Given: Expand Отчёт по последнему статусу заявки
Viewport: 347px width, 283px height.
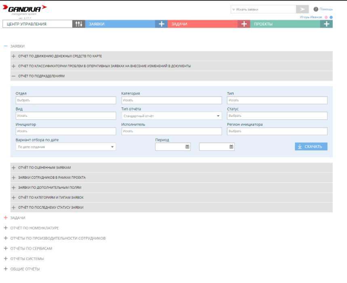Looking at the screenshot, I should (172, 207).
